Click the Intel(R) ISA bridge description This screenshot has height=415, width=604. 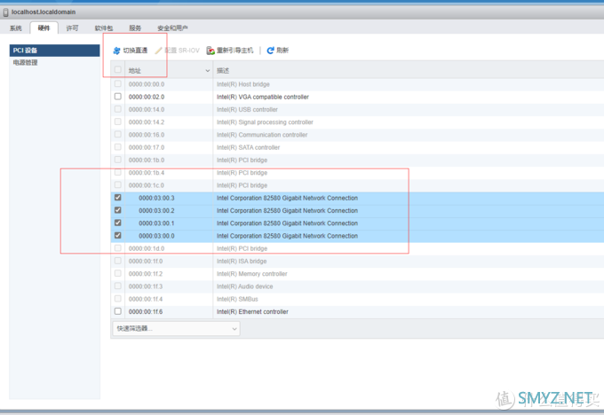242,262
